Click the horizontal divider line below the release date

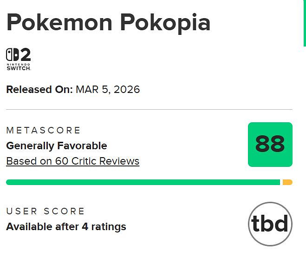coord(149,110)
